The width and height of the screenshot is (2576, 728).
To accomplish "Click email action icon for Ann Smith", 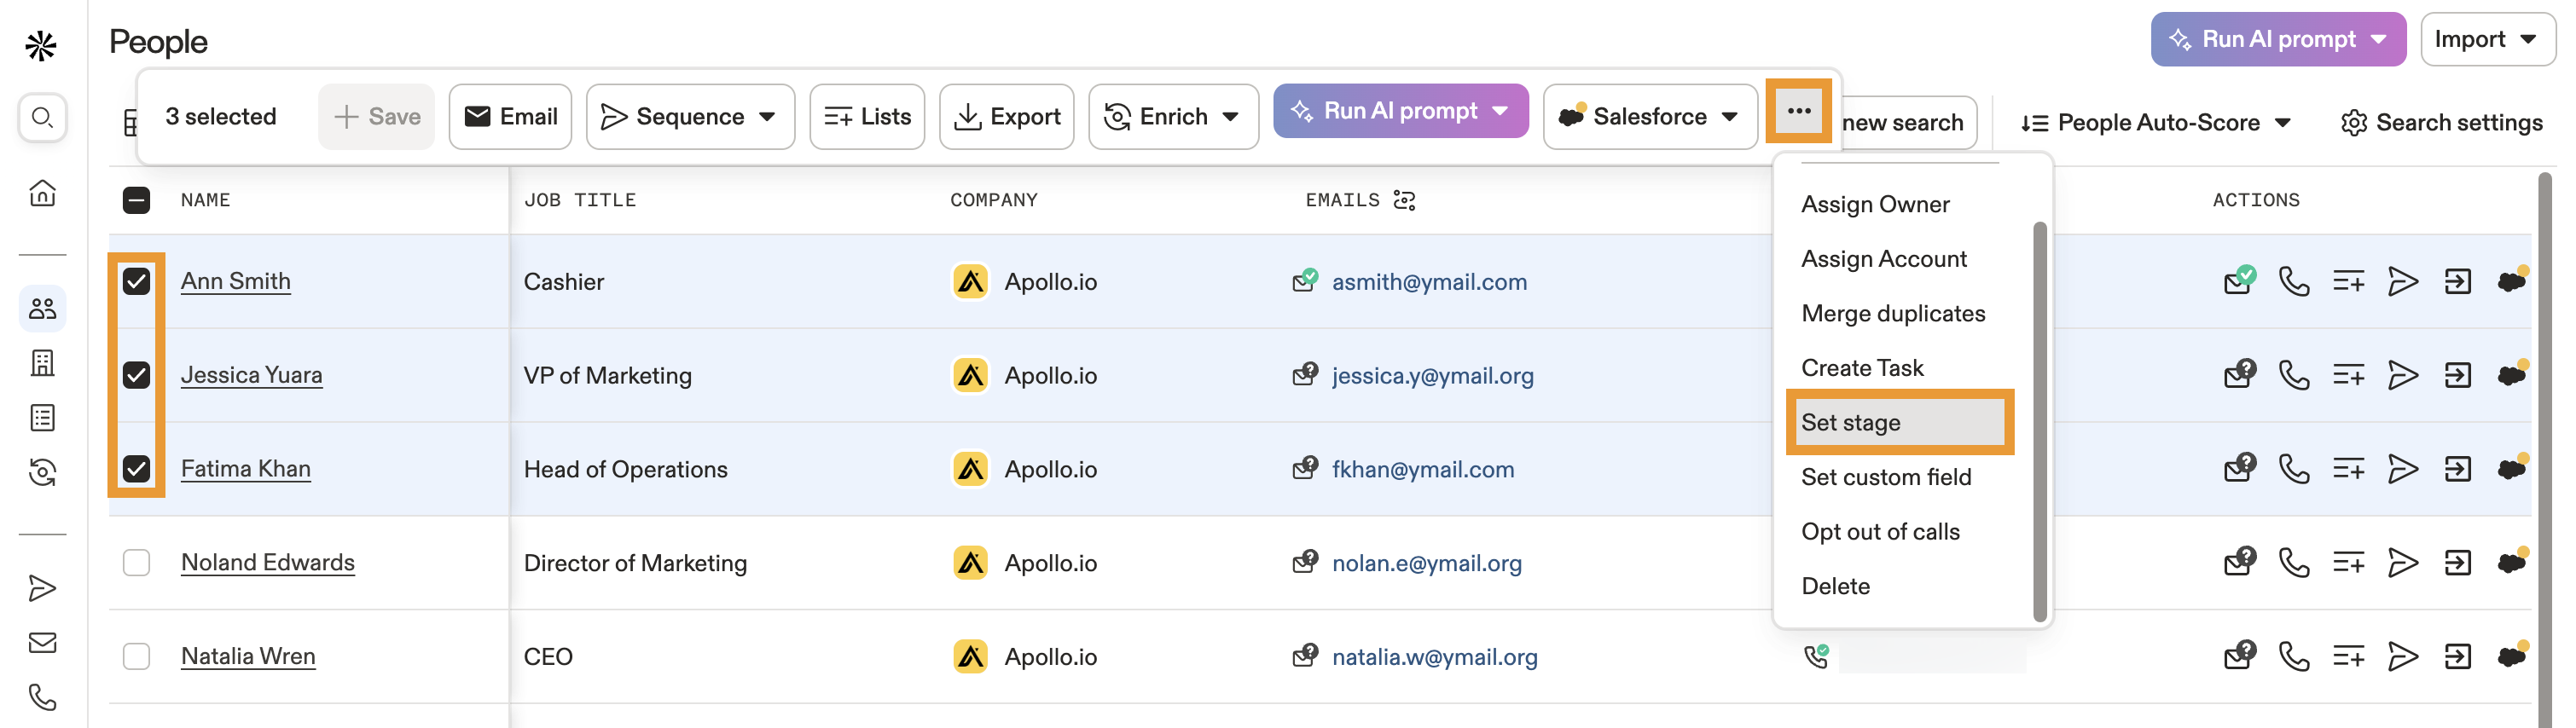I will click(2240, 281).
